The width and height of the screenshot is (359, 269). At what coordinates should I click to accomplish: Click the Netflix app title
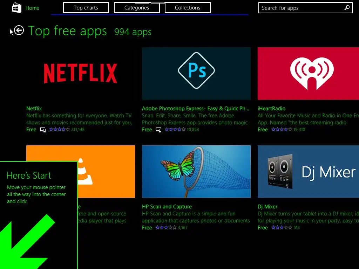(x=34, y=109)
